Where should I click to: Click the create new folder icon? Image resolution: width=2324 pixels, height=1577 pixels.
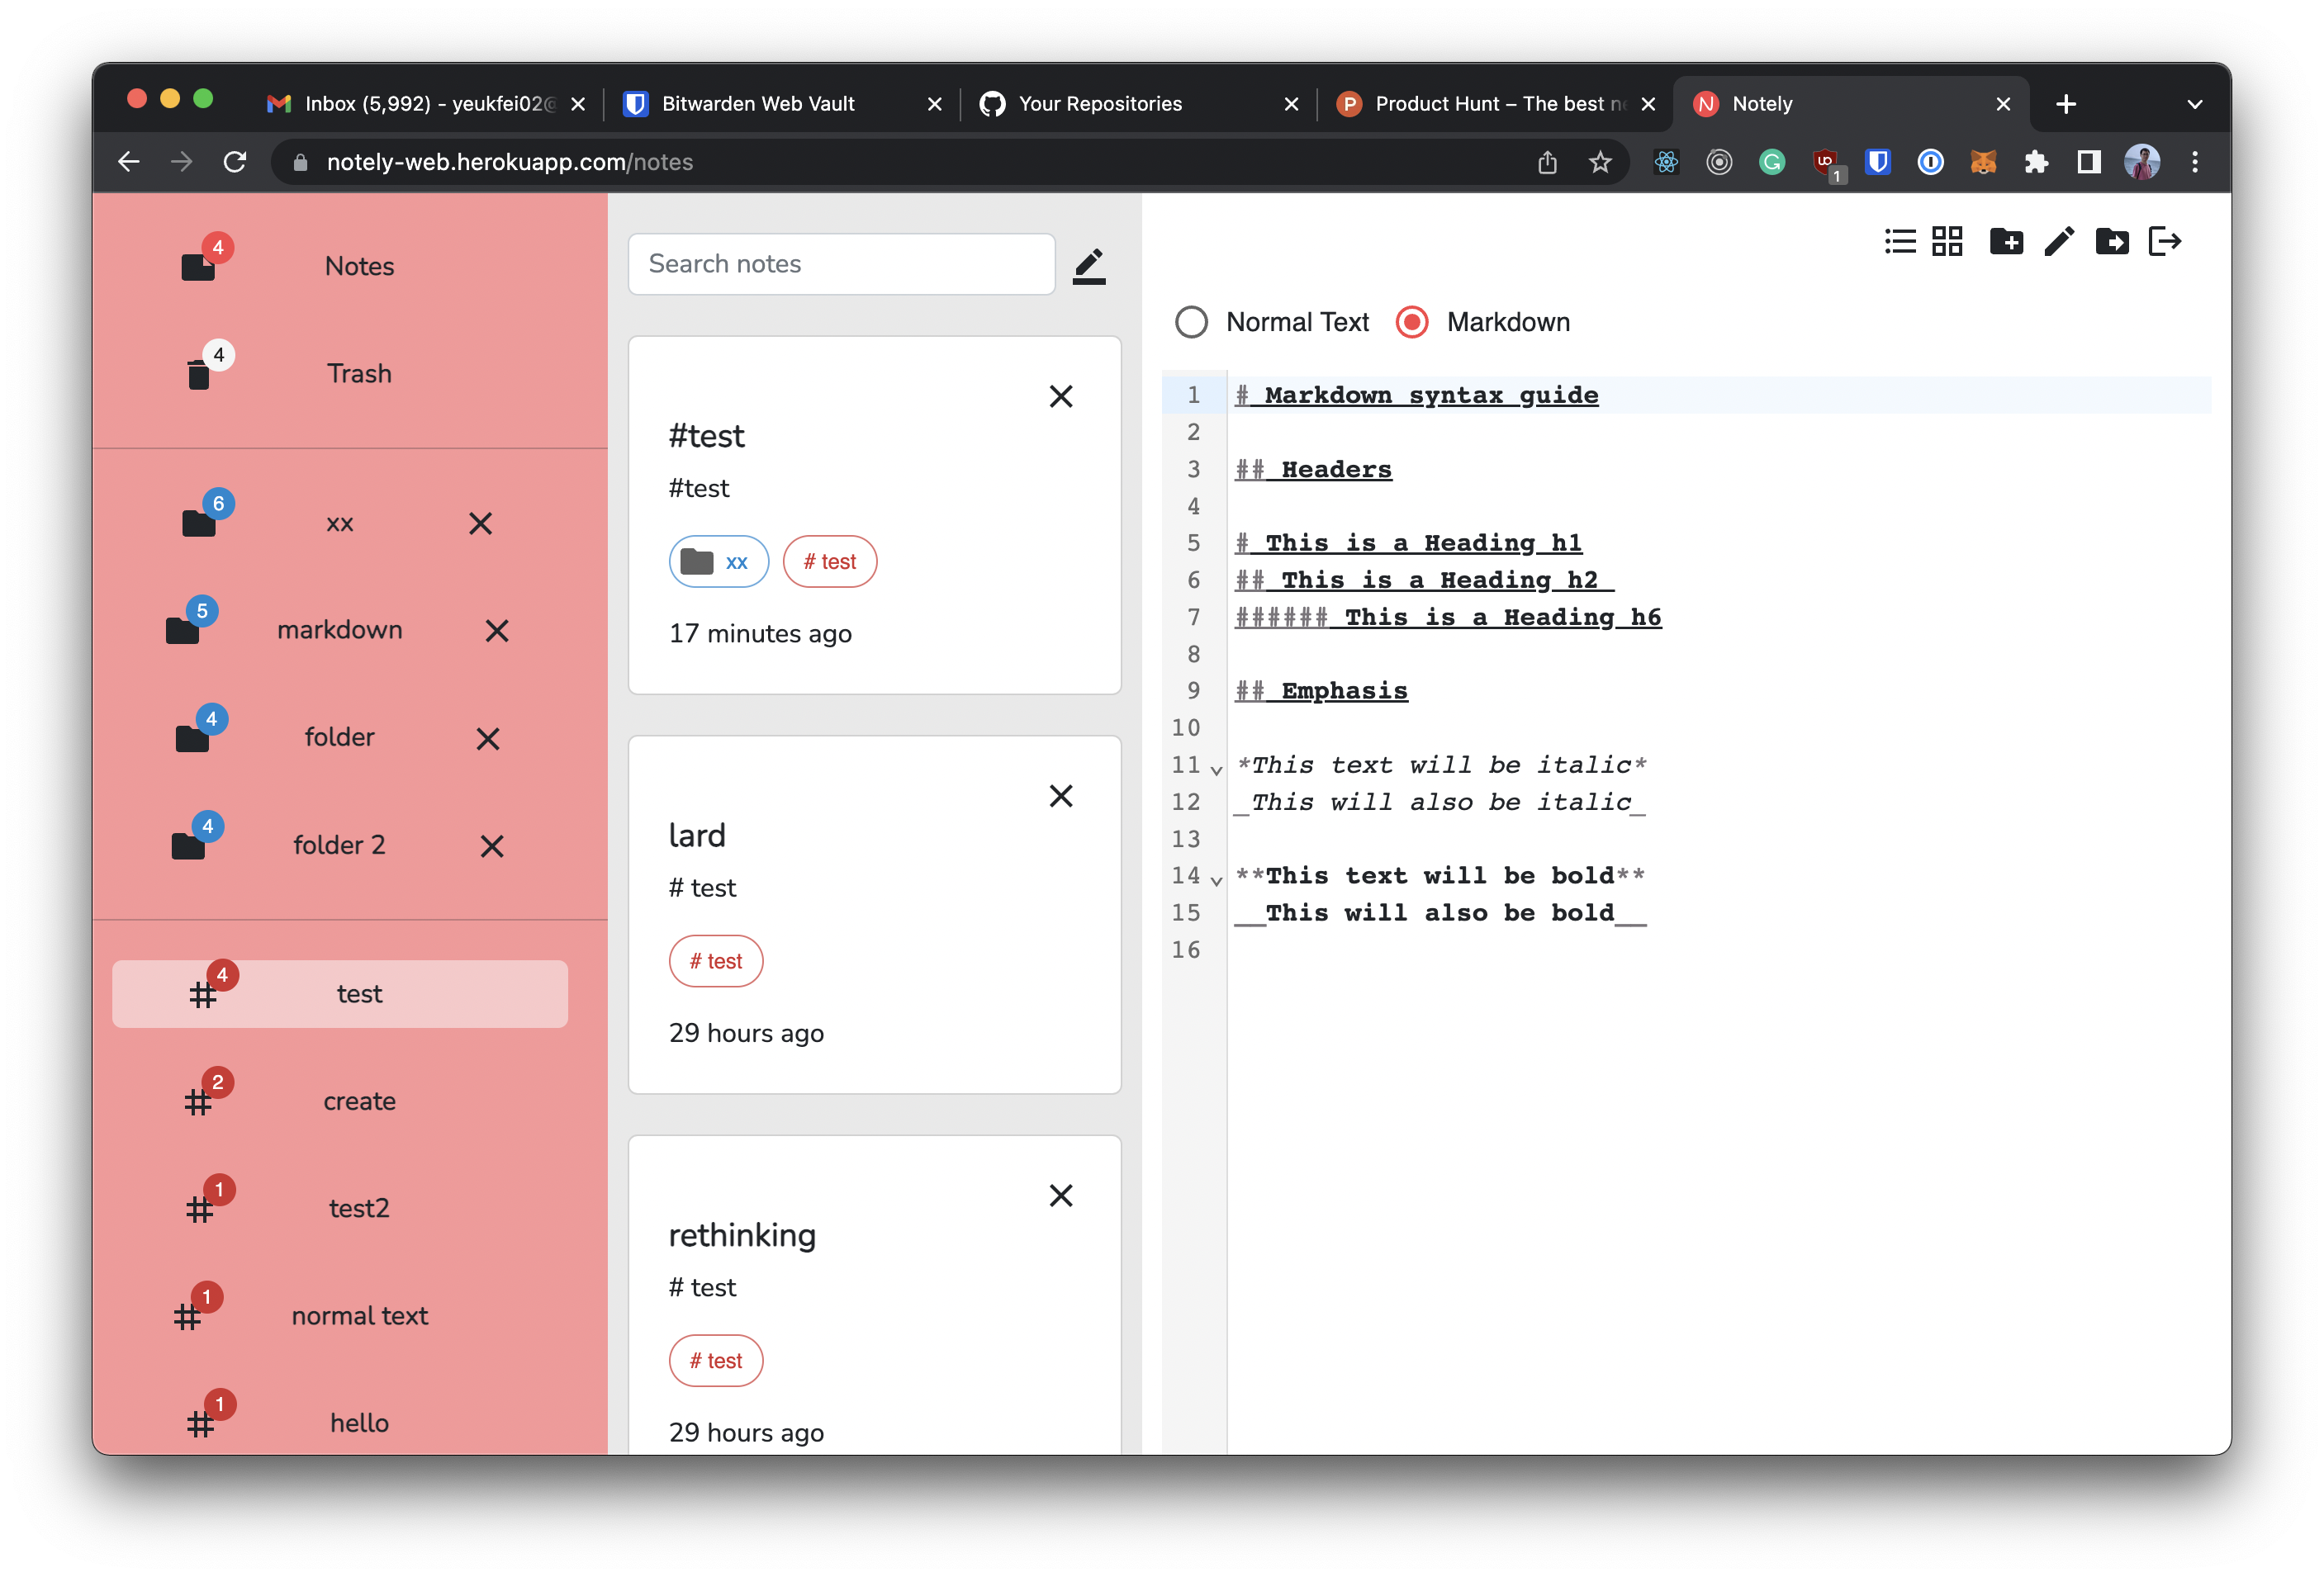click(x=2006, y=241)
